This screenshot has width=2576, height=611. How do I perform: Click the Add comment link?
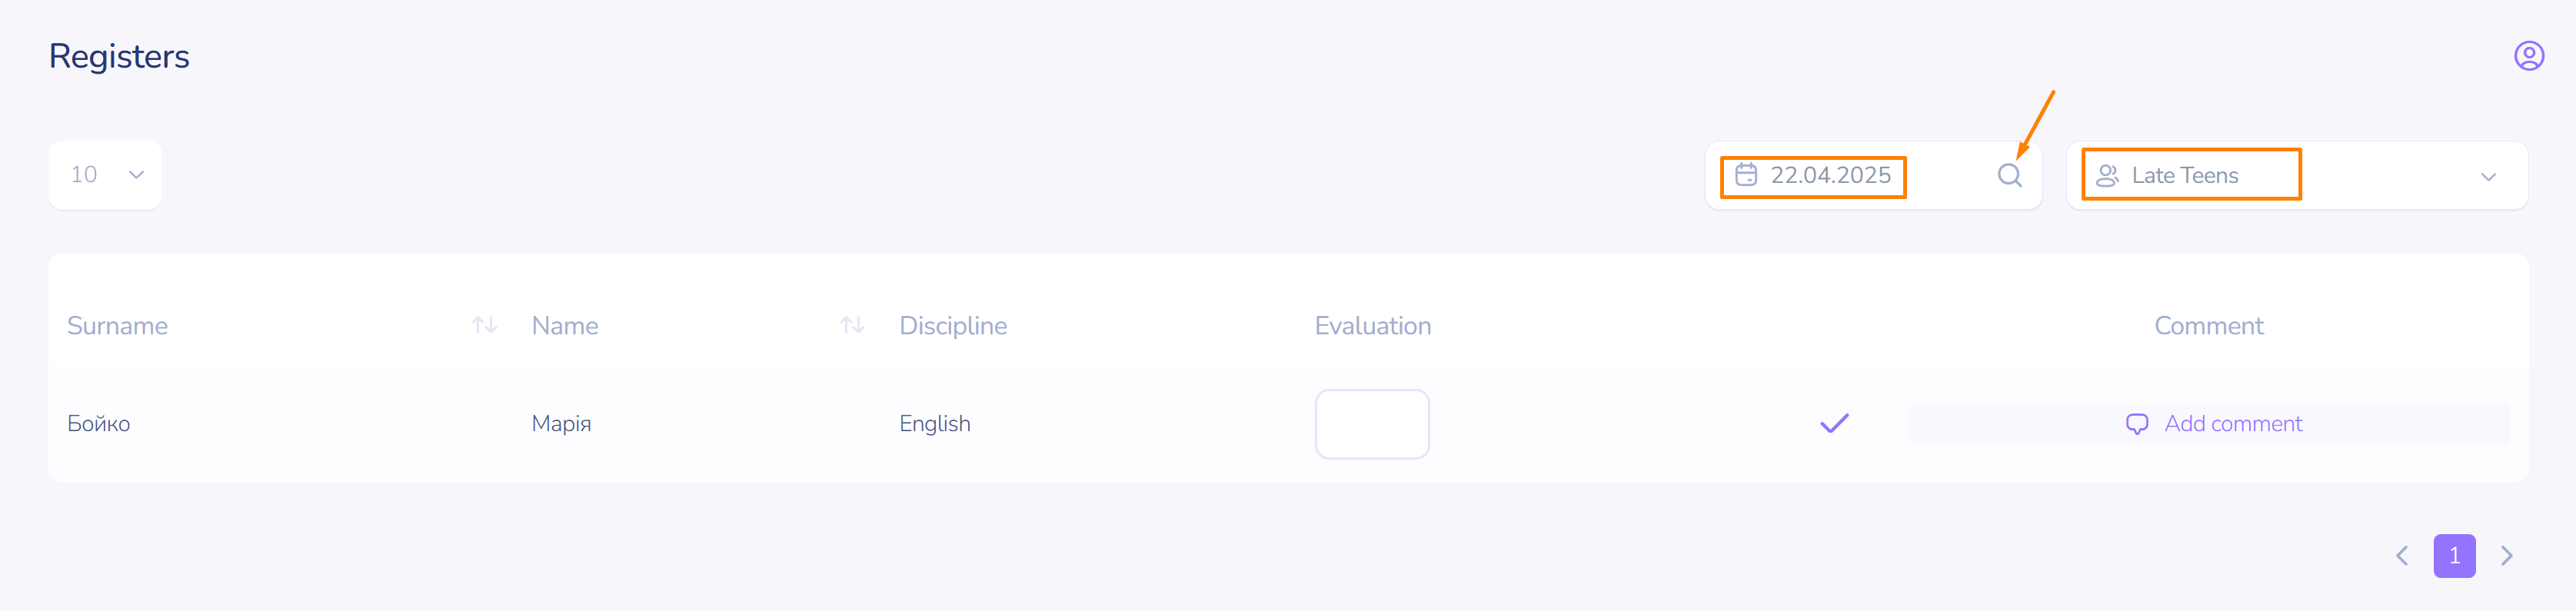2233,424
